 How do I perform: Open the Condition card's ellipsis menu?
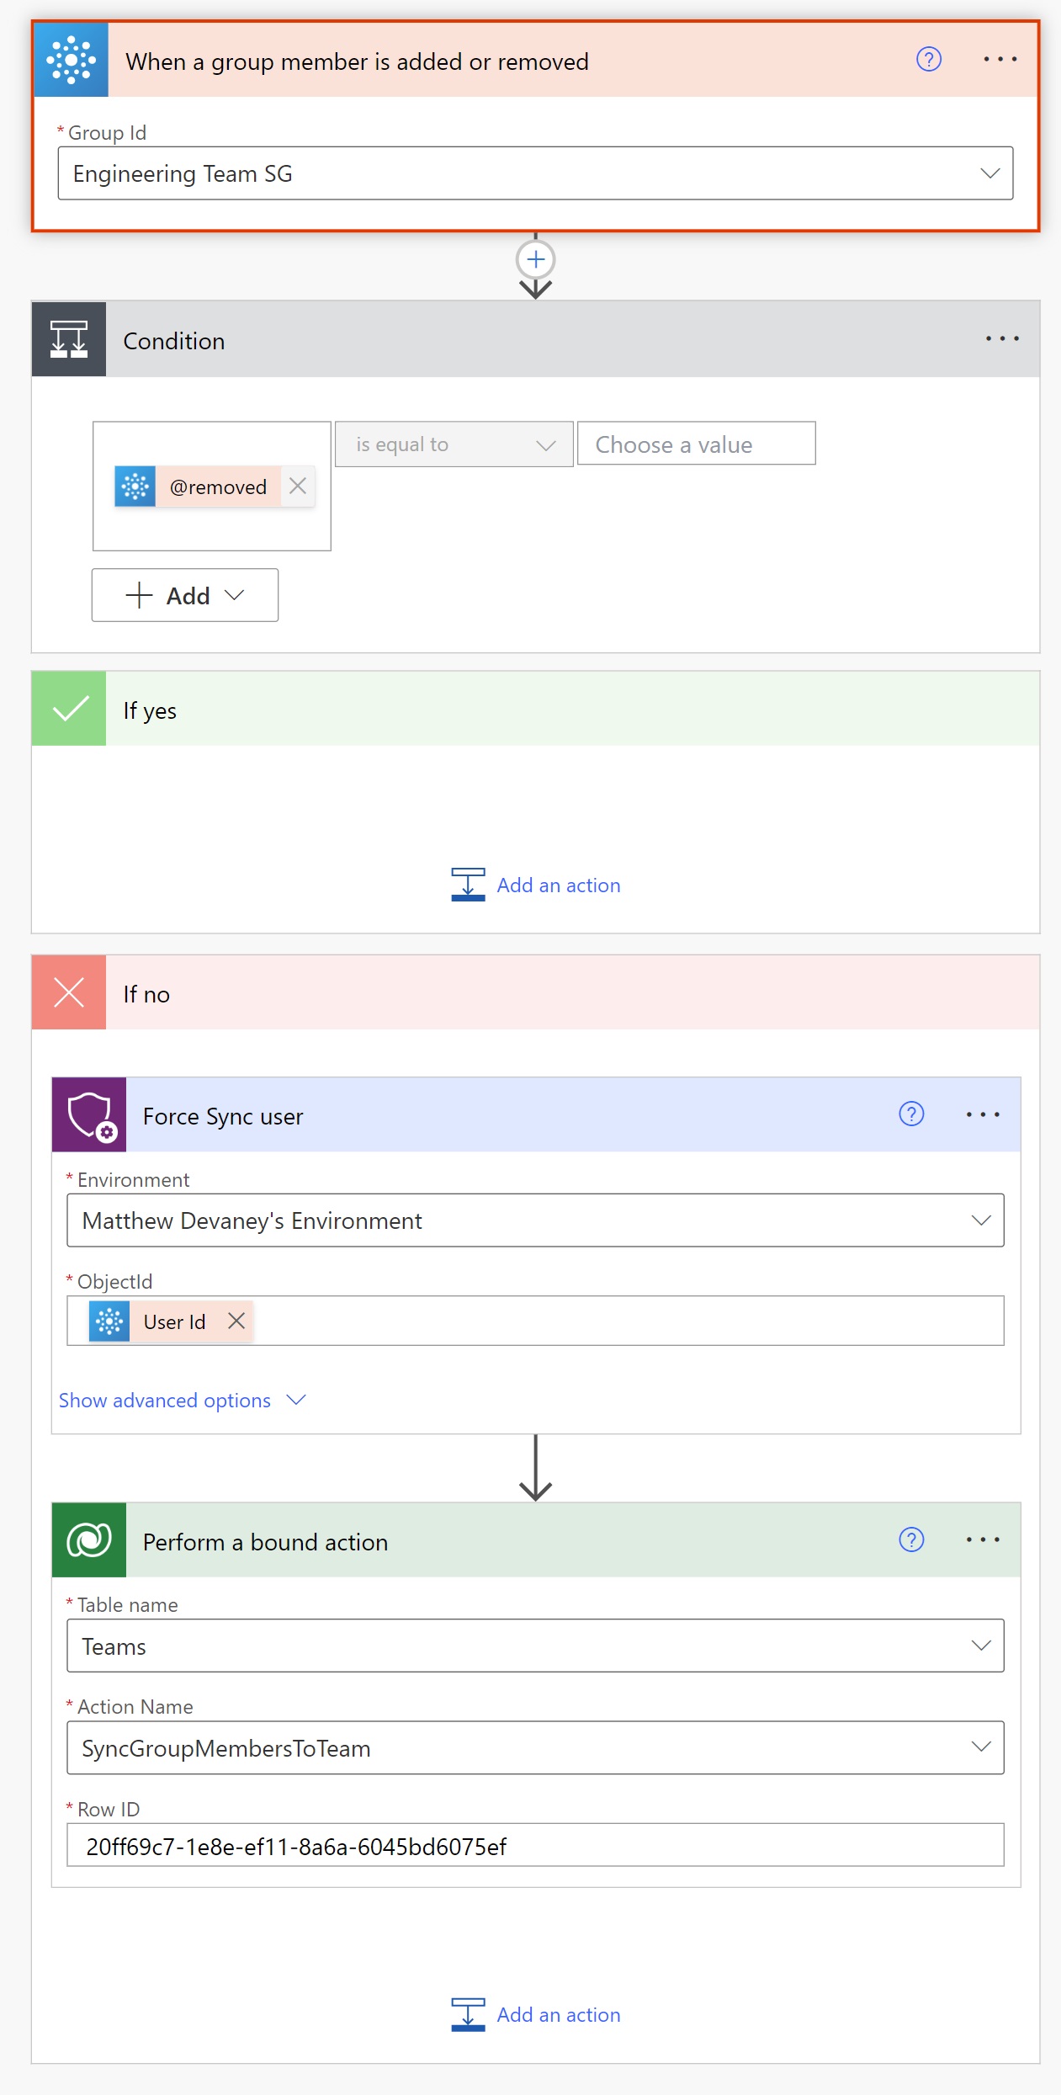point(1002,339)
